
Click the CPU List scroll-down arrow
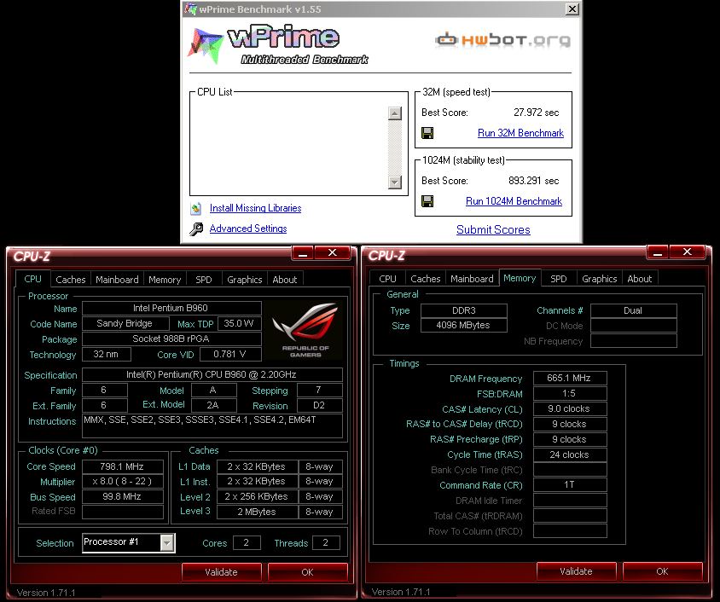point(395,182)
